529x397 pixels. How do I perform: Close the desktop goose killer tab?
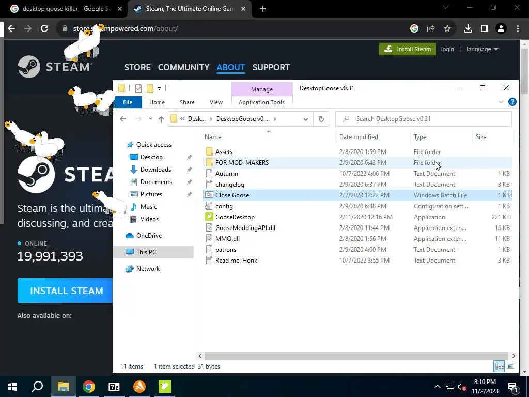click(120, 9)
